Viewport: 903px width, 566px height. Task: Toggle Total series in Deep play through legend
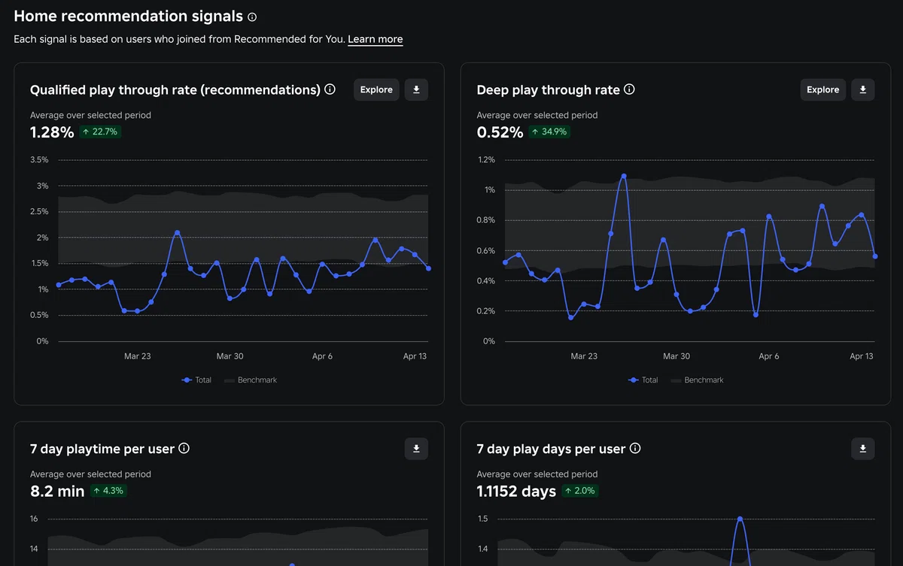pos(644,380)
